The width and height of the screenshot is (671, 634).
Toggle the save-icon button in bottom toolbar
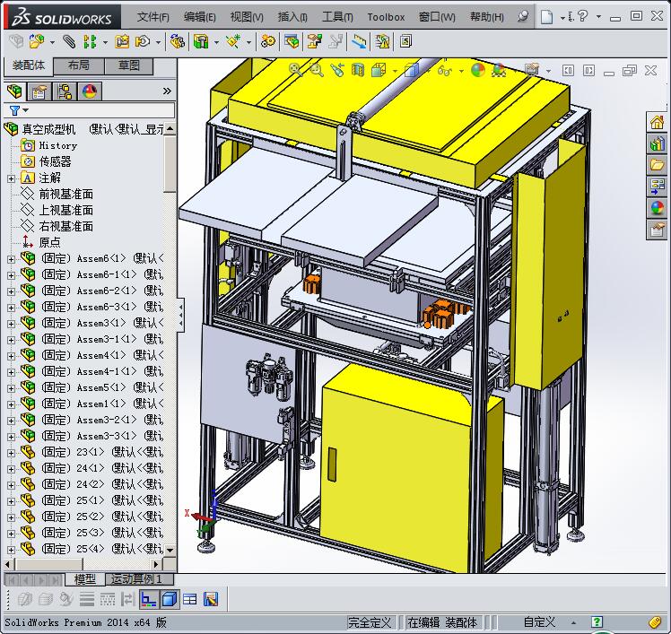click(x=211, y=599)
